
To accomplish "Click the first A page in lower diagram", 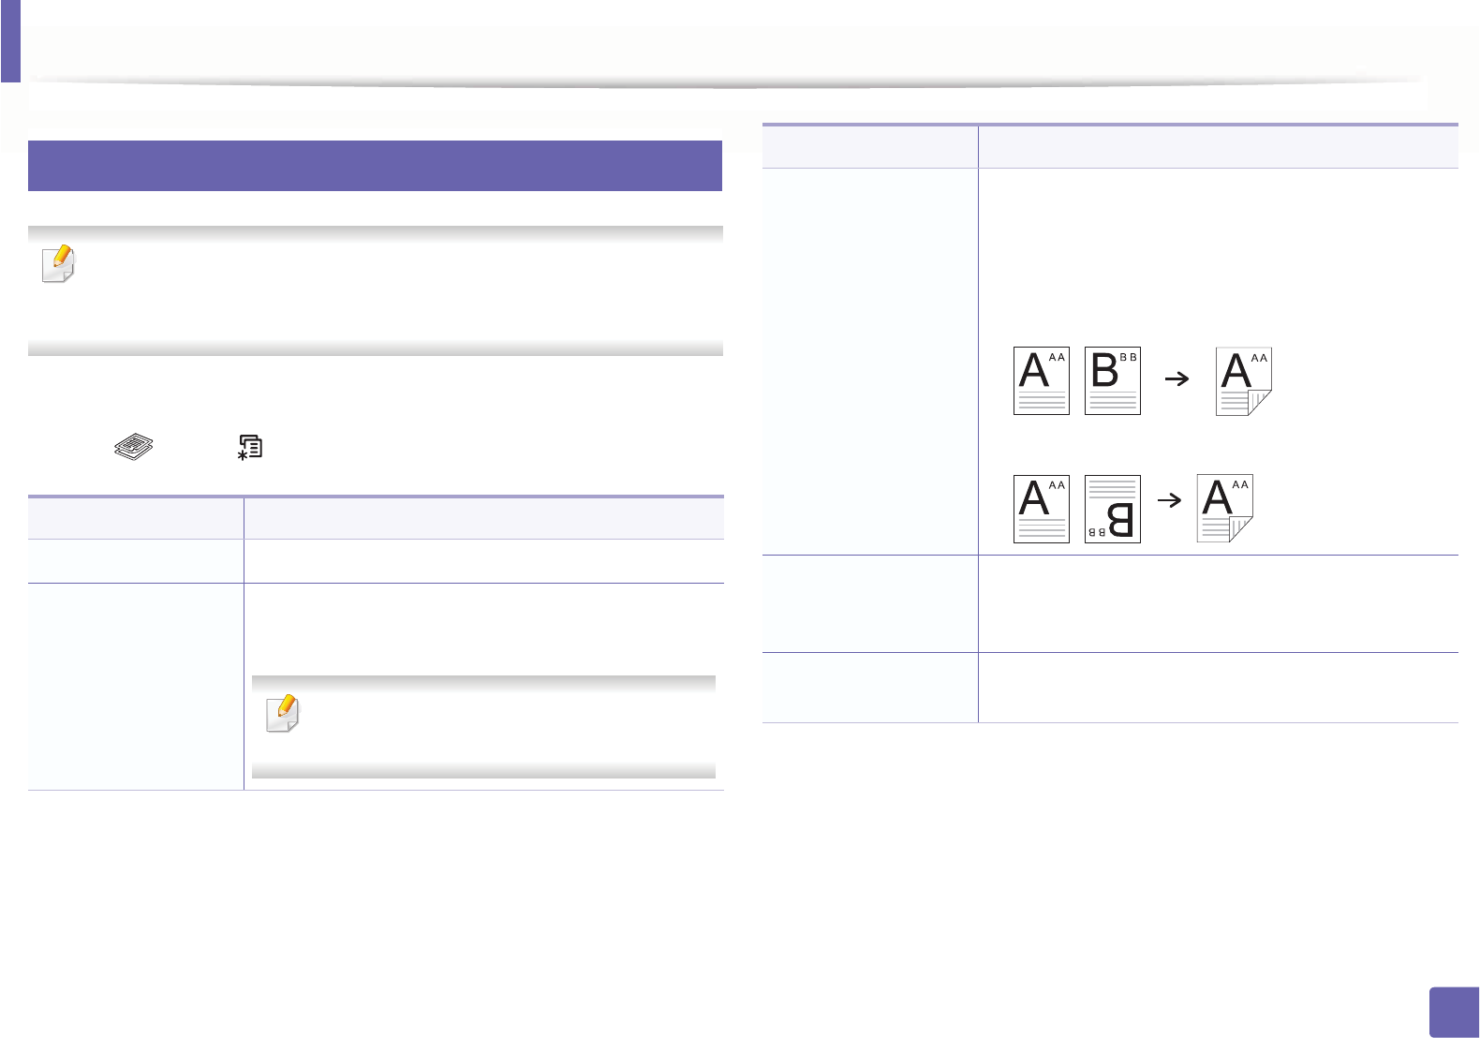I will [x=1041, y=509].
